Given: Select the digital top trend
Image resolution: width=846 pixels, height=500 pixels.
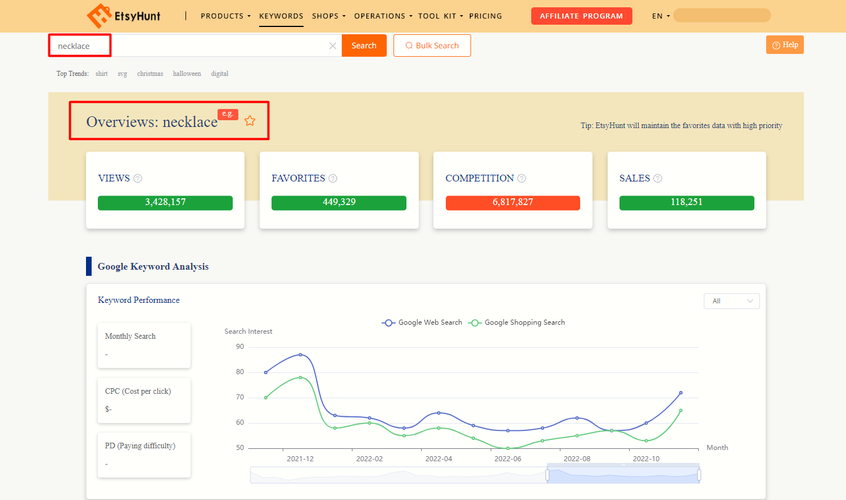Looking at the screenshot, I should (220, 74).
